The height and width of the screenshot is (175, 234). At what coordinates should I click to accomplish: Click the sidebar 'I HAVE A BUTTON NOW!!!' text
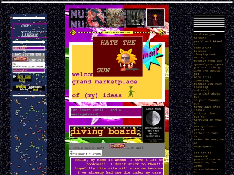click(28, 54)
